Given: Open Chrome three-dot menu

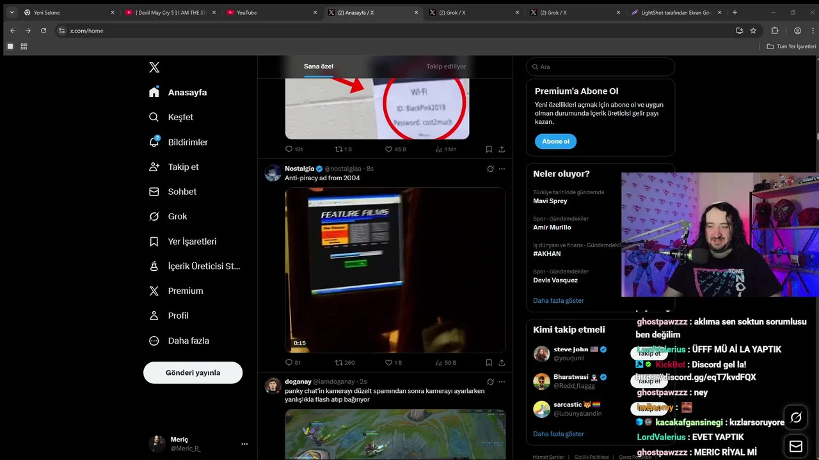Looking at the screenshot, I should (812, 31).
